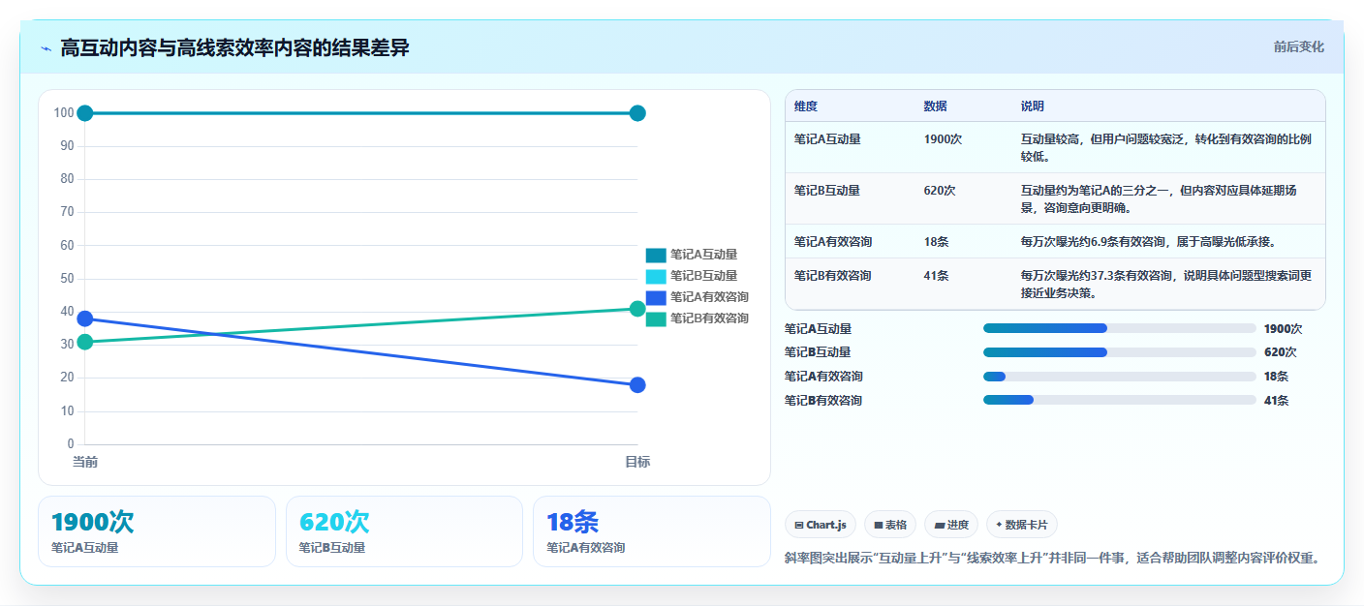Open the 620次 笔记B互动量 stat card
The image size is (1364, 606).
point(404,531)
